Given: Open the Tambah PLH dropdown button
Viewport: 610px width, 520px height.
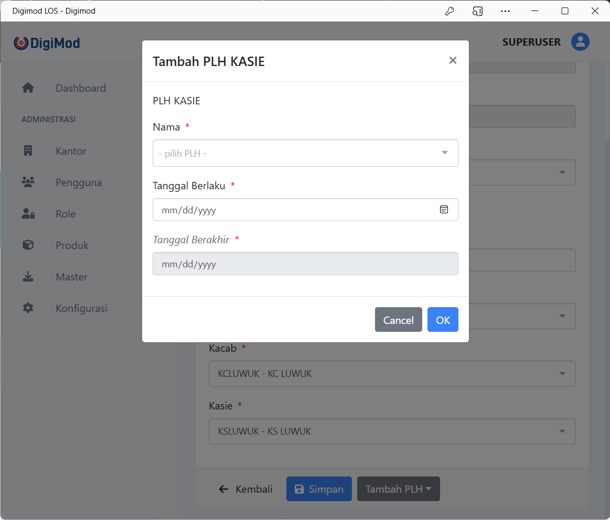Looking at the screenshot, I should 398,489.
